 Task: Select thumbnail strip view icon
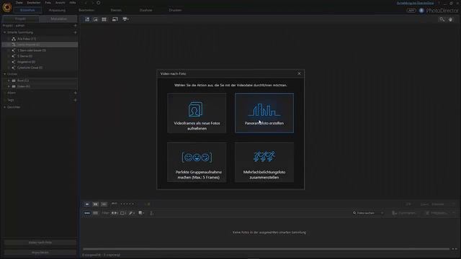tap(87, 213)
